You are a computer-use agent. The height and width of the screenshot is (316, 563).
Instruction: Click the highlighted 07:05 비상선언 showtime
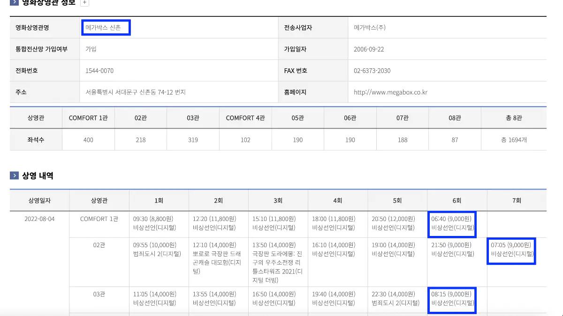click(511, 251)
